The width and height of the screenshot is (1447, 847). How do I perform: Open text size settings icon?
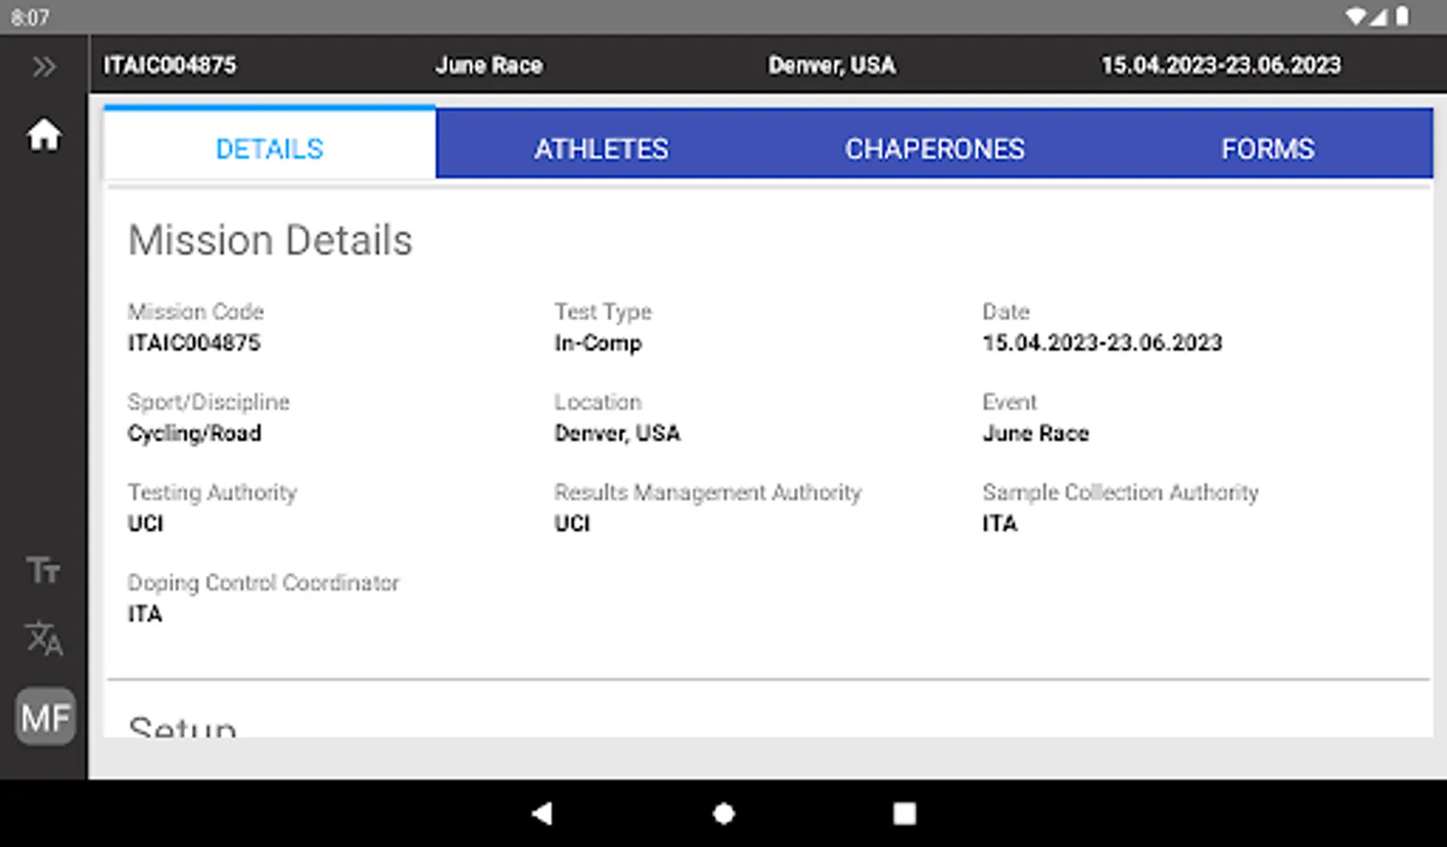pyautogui.click(x=43, y=570)
